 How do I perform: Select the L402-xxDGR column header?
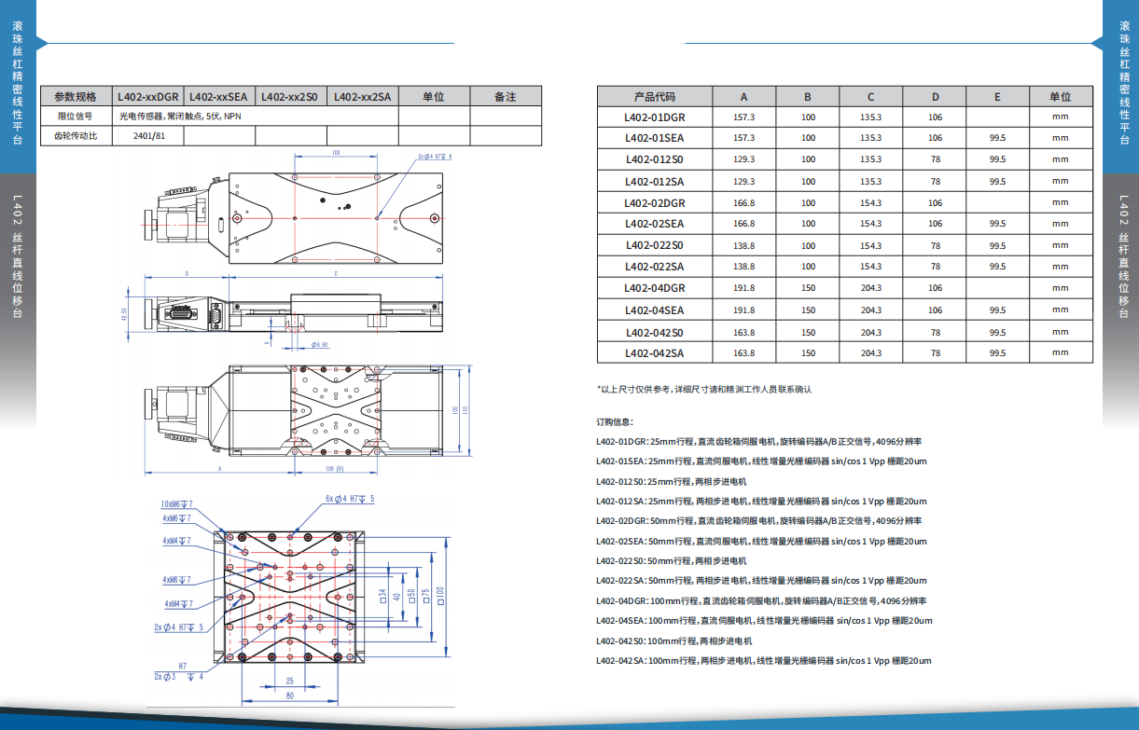pos(147,96)
